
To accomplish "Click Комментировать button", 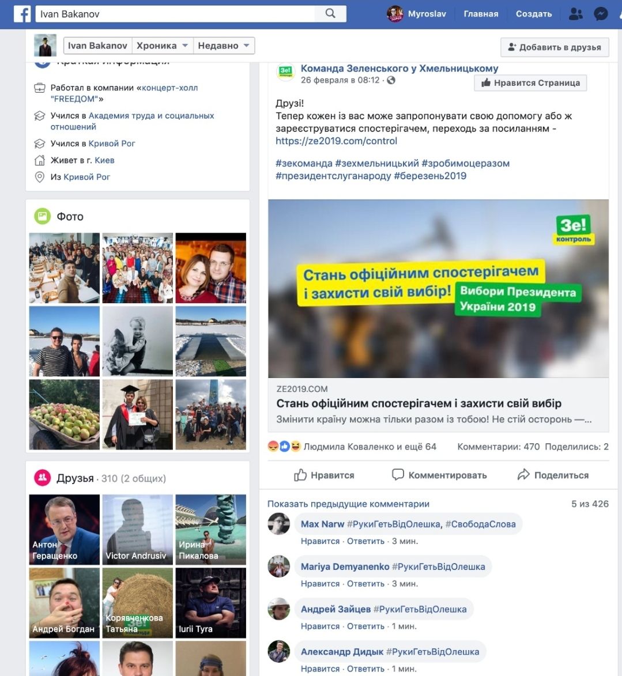I will 439,475.
